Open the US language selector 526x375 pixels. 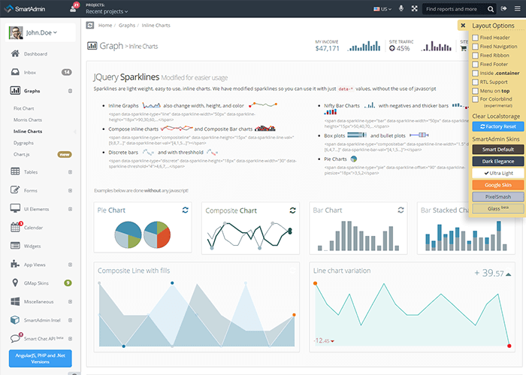click(x=383, y=9)
